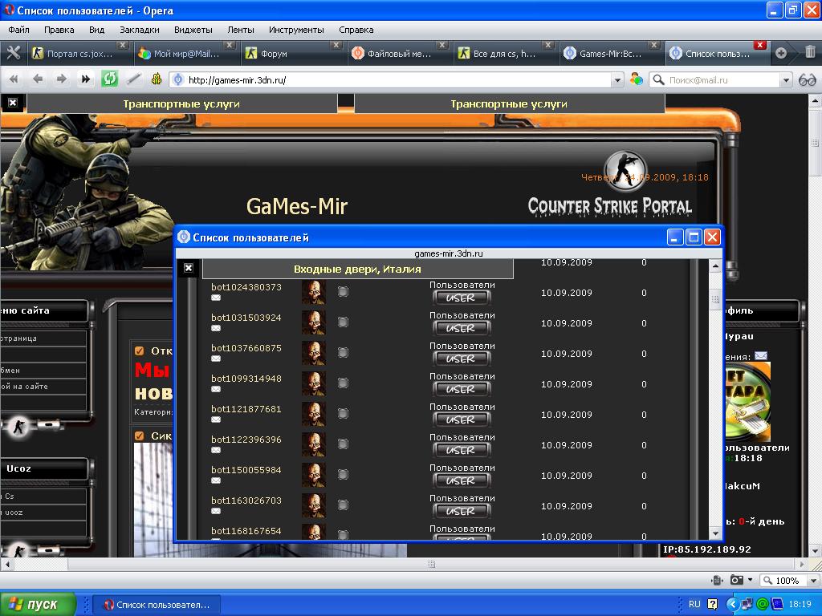This screenshot has height=616, width=822.
Task: Open the Файл menu
Action: click(x=18, y=30)
